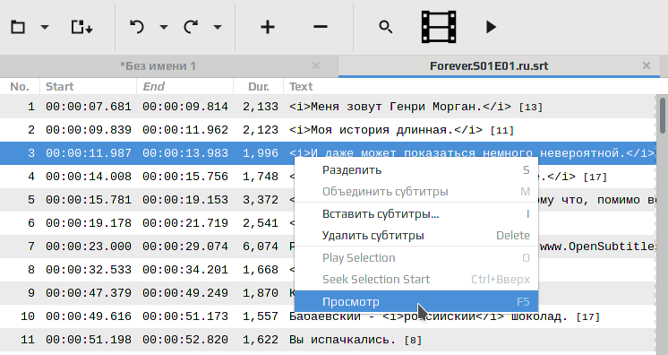
Task: Choose Вставить субтитры... menu entry
Action: (x=416, y=213)
